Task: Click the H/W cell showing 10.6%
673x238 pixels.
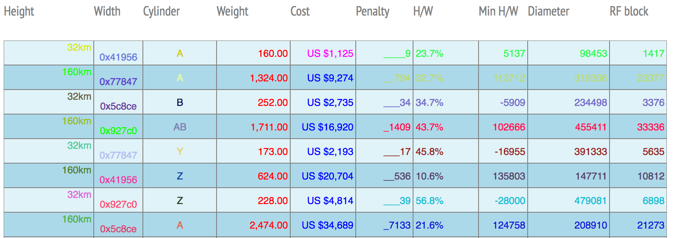Action: [x=429, y=176]
